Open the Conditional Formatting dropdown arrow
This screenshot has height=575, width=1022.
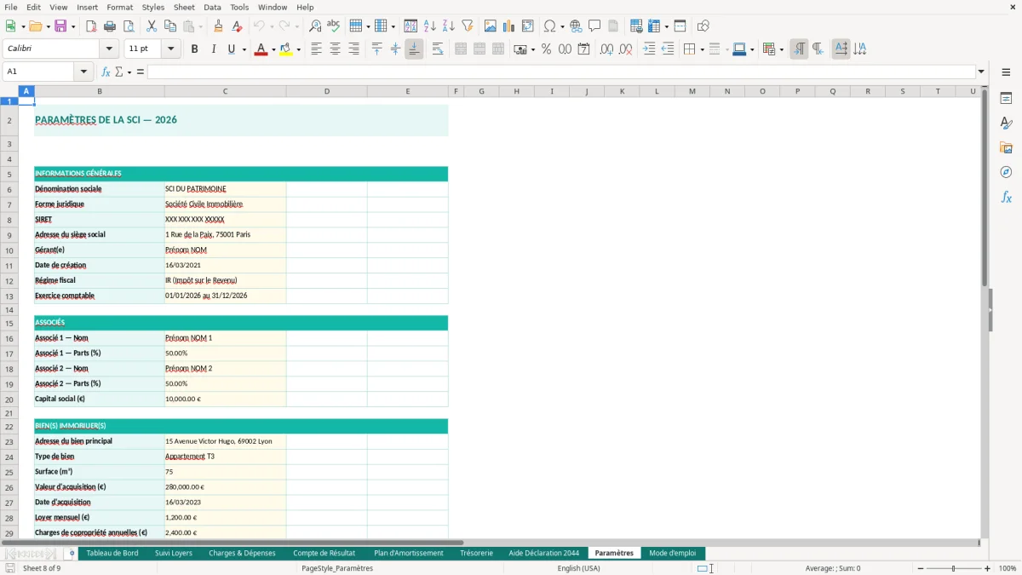781,49
